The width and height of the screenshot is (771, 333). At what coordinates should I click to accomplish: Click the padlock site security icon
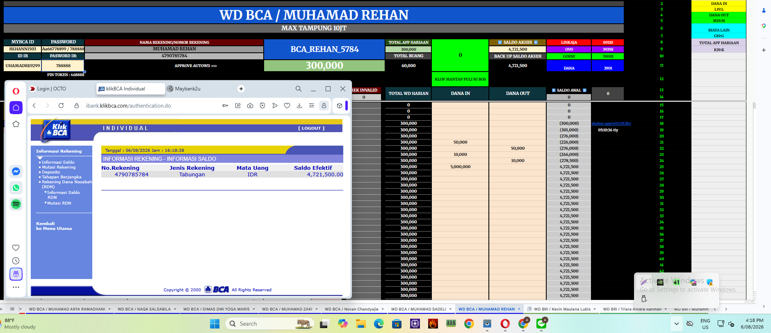pos(77,106)
